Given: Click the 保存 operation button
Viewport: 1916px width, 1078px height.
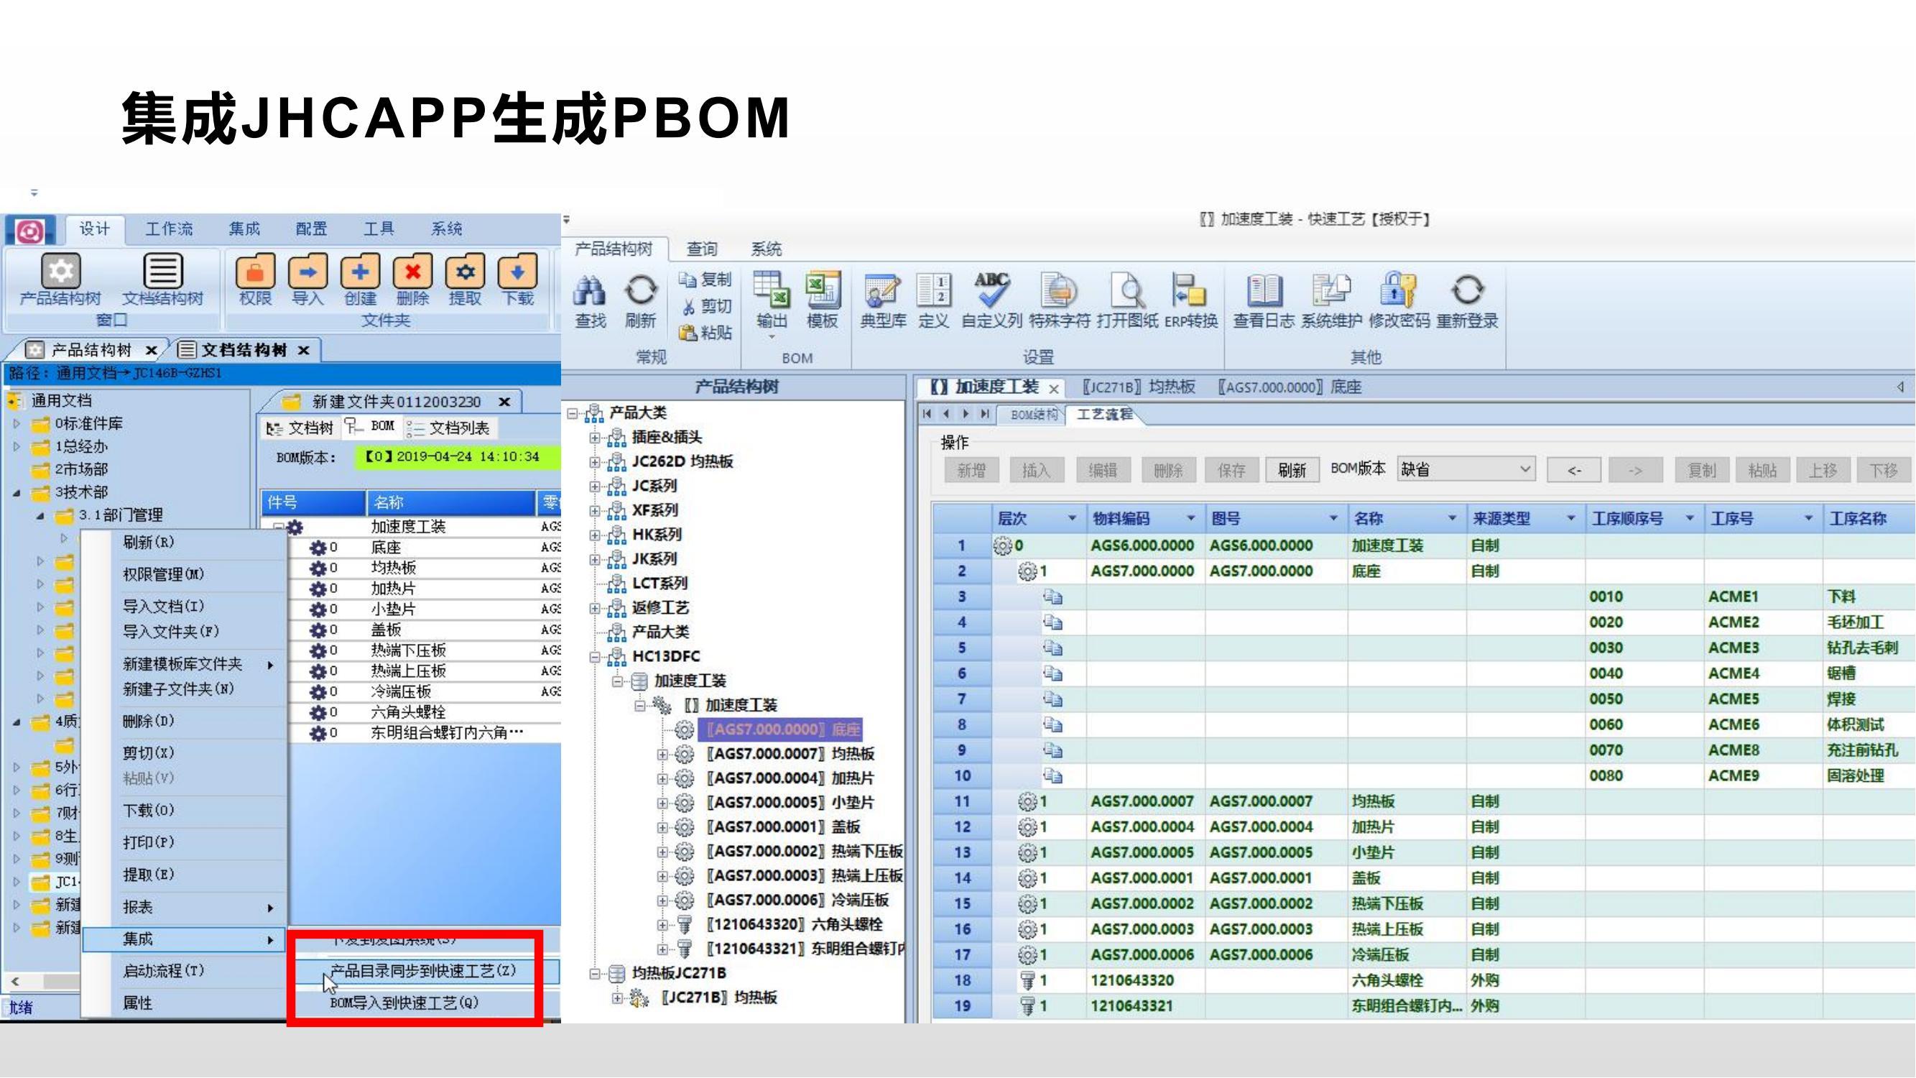Looking at the screenshot, I should coord(1231,470).
